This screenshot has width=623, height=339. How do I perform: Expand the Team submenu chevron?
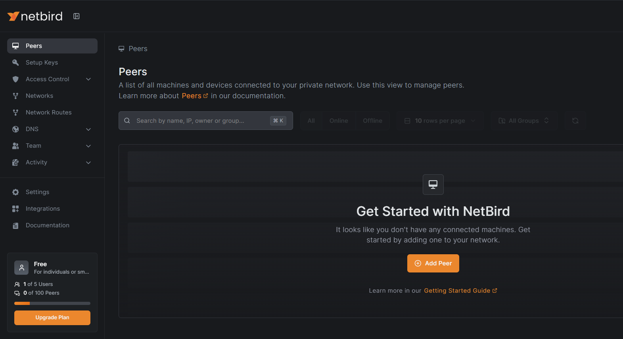(88, 146)
